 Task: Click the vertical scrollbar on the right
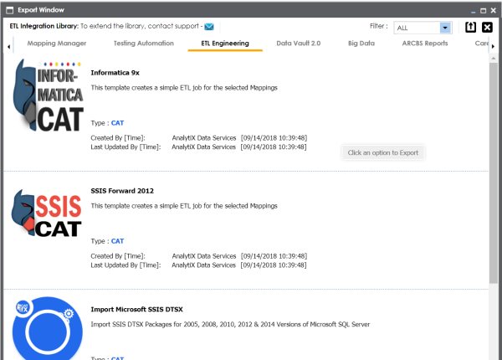click(494, 167)
